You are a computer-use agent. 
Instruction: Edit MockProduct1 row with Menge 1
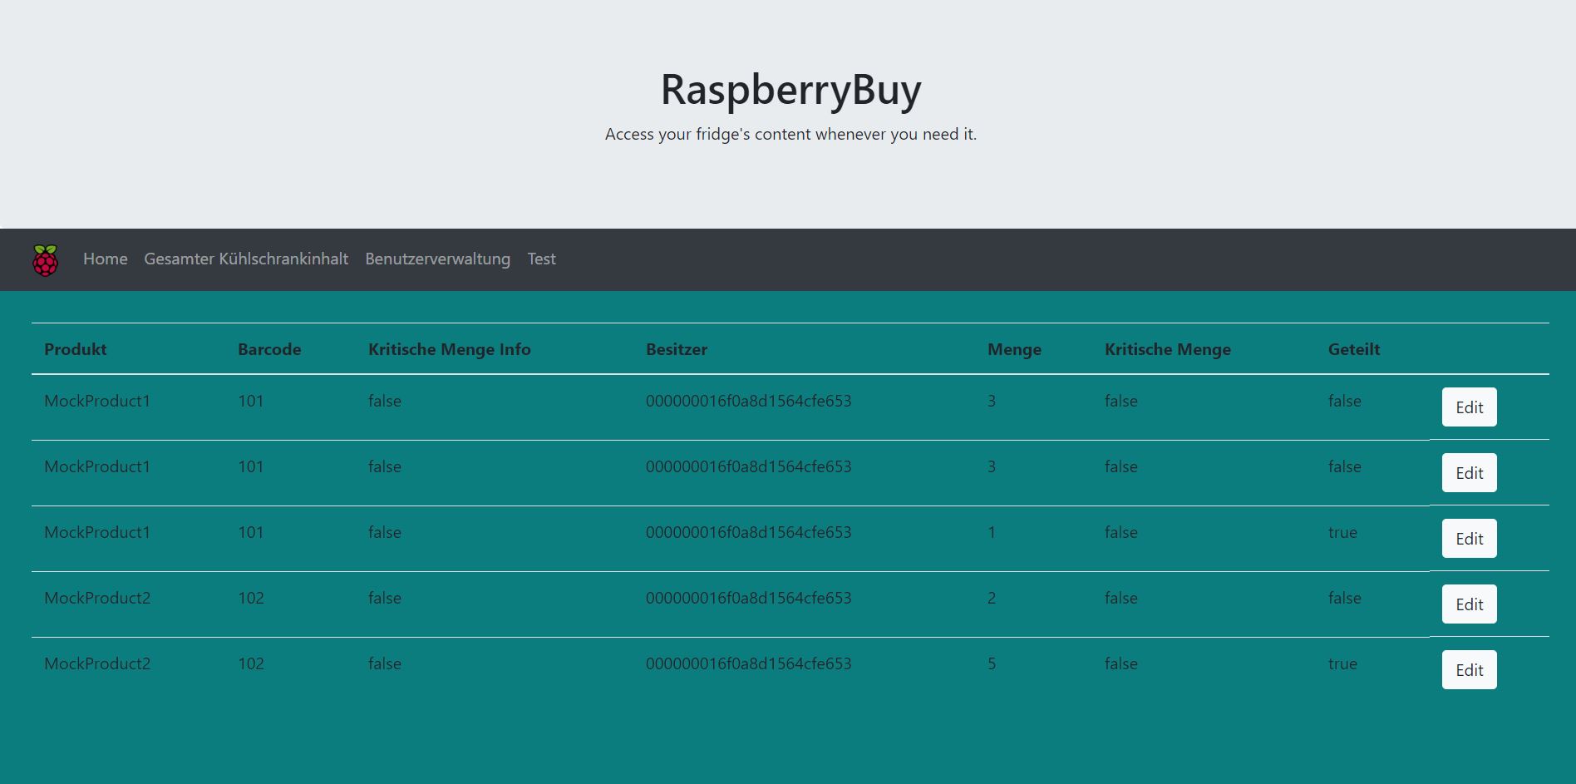[1469, 539]
